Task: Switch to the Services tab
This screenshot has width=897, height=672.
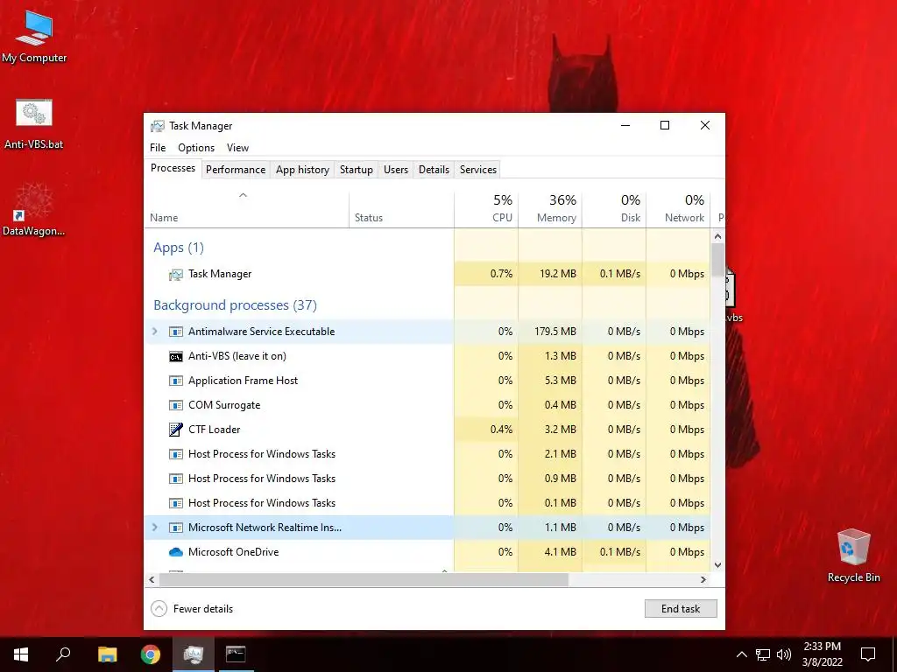Action: (478, 170)
